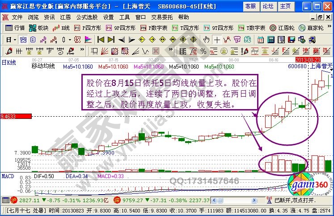Open the 行情 quotes view
This screenshot has height=216, width=334.
(15, 28)
